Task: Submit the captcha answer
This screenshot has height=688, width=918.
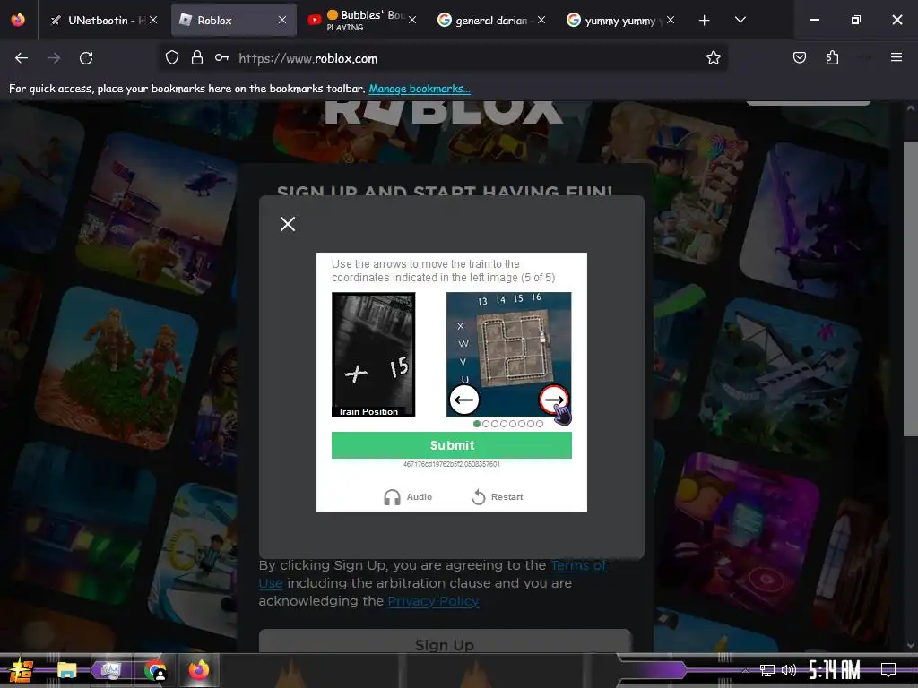Action: [452, 445]
